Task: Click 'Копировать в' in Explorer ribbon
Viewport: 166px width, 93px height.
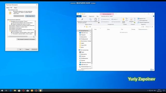Action: (105, 22)
